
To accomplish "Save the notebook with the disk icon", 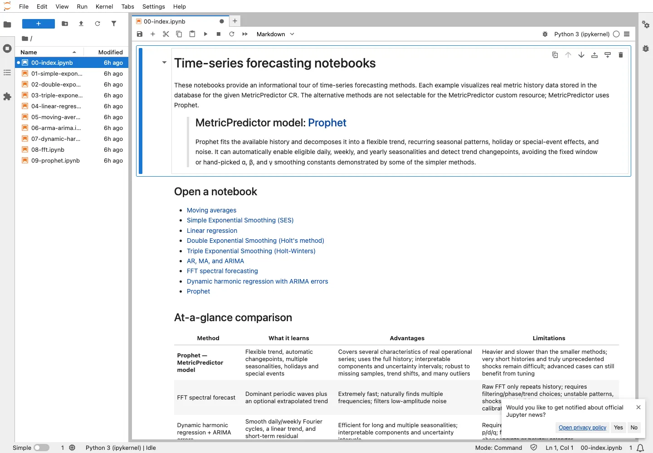I will (x=140, y=34).
